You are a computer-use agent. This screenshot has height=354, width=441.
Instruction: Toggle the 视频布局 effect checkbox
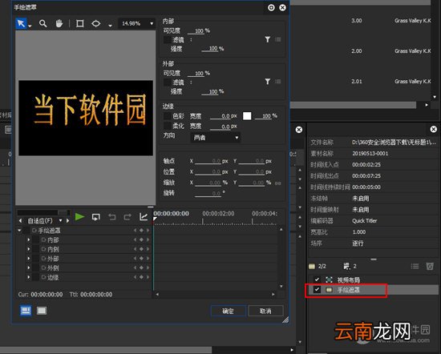click(317, 280)
